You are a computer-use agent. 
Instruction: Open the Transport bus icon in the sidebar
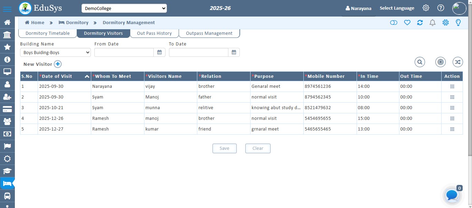[8, 196]
